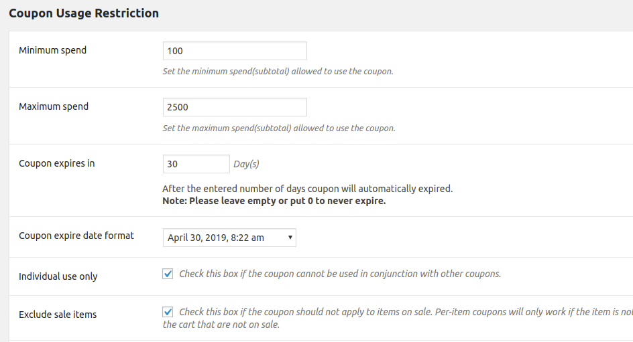Screen dimensions: 633x342
Task: Toggle the Exclude sale items checkbox
Action: coord(168,312)
